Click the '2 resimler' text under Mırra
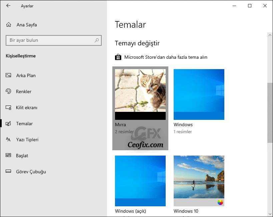273x217 pixels. coord(124,132)
